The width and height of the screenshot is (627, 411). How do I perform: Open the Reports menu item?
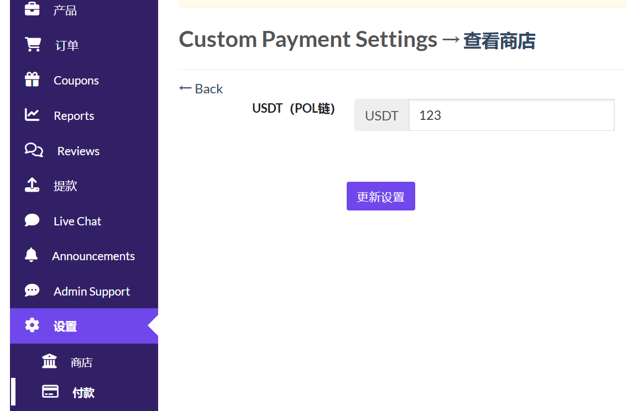74,116
